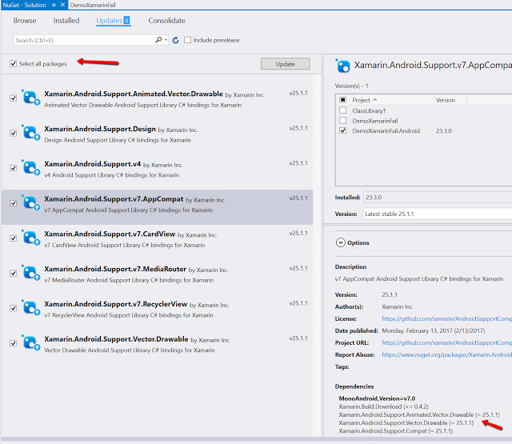Close the NuGet - Solution tab
The image size is (512, 444).
pos(62,5)
